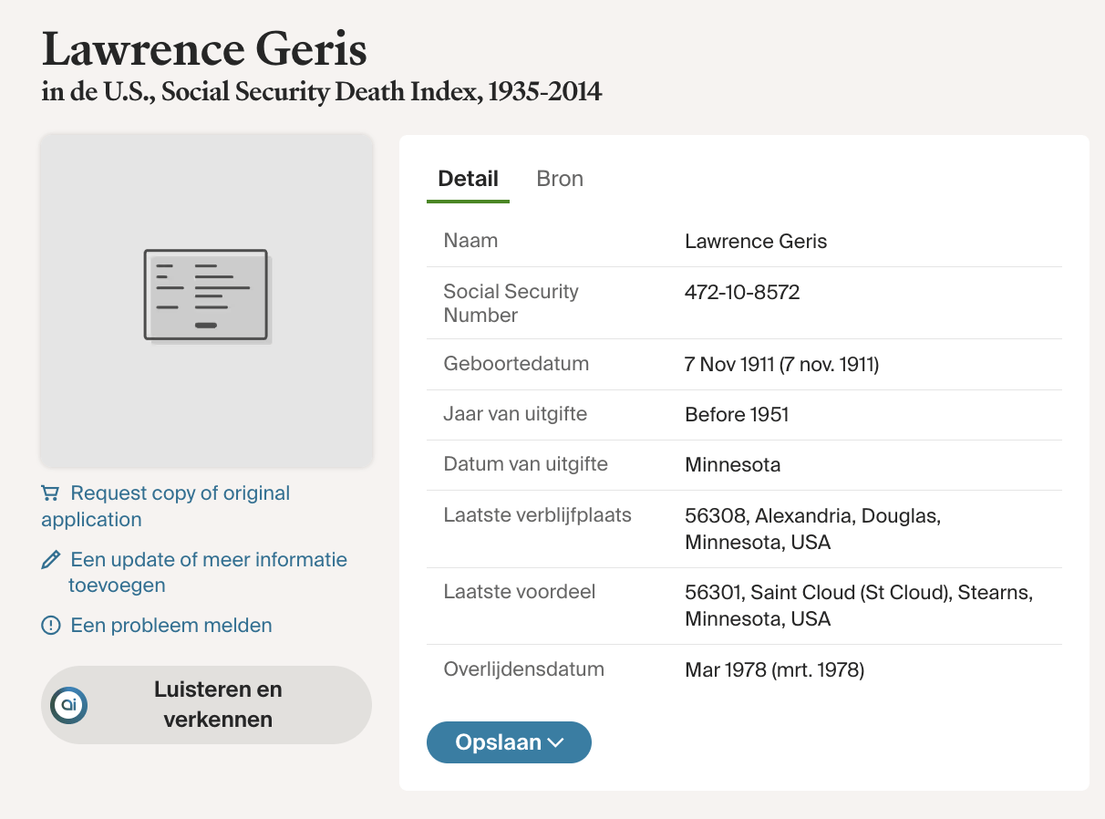Select the Detail tab
The image size is (1105, 819).
(x=468, y=179)
